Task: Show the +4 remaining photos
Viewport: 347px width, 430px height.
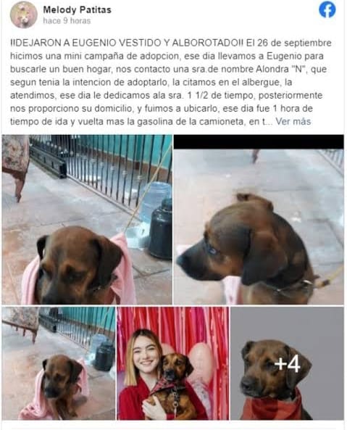Action: pos(287,364)
